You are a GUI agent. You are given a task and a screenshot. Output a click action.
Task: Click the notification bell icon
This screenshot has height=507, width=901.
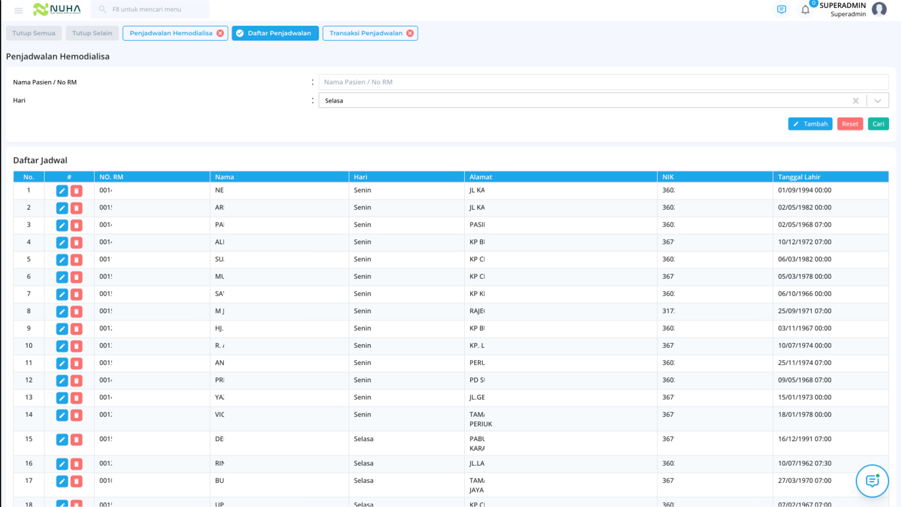[805, 10]
